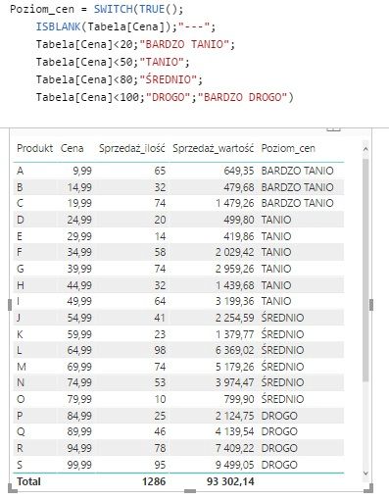Sort by the Produkt column header
389x500 pixels.
[34, 148]
